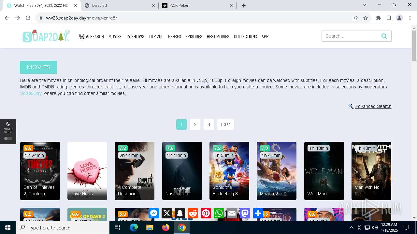The width and height of the screenshot is (417, 234).
Task: Open AI Search from navigation
Action: point(92,36)
